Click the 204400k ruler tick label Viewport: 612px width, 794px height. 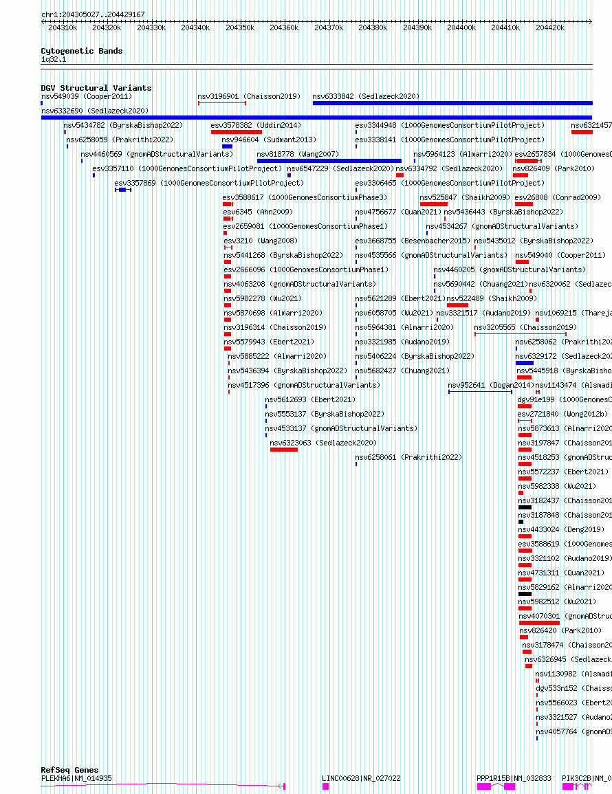pos(461,28)
